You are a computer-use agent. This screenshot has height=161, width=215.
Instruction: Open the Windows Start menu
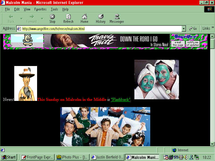point(9,157)
